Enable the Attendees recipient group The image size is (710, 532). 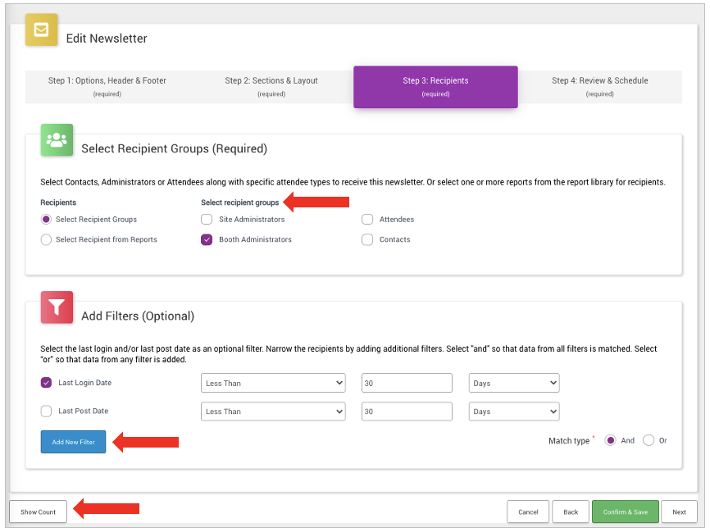click(367, 220)
